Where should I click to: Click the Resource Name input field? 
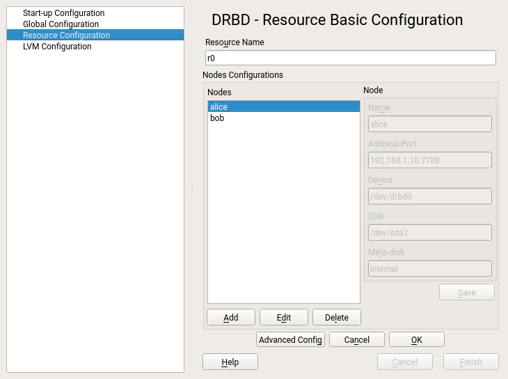pyautogui.click(x=350, y=58)
